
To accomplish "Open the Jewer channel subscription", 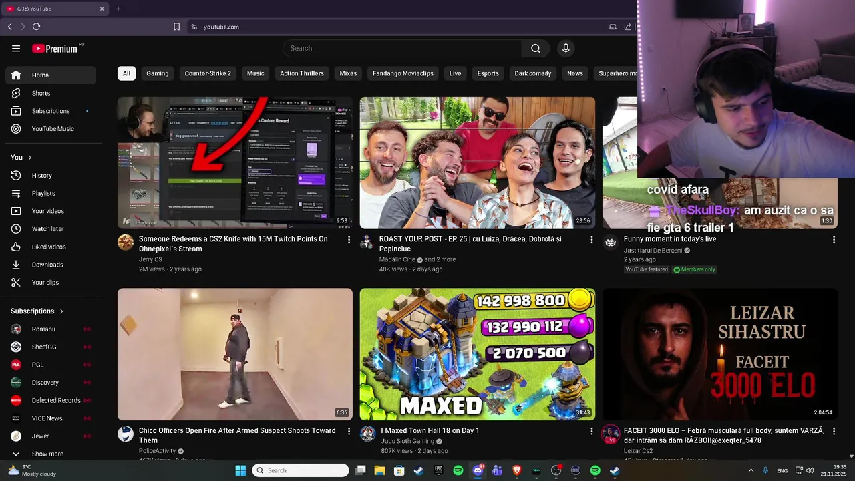I will coord(51,436).
